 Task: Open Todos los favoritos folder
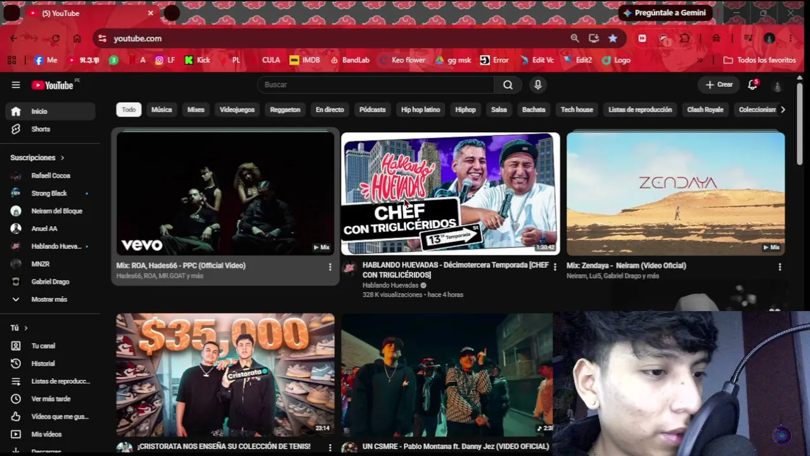pyautogui.click(x=759, y=60)
